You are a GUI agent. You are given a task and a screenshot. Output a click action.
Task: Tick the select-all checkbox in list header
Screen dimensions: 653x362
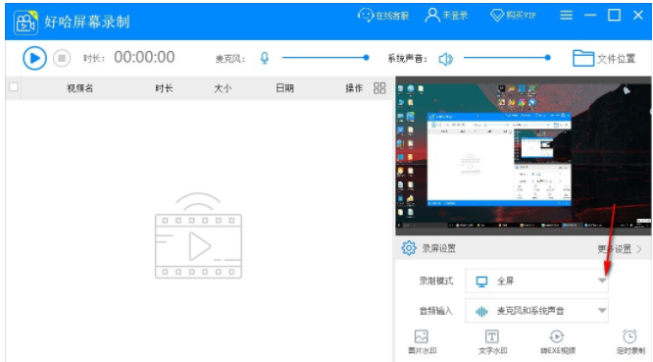pos(14,86)
